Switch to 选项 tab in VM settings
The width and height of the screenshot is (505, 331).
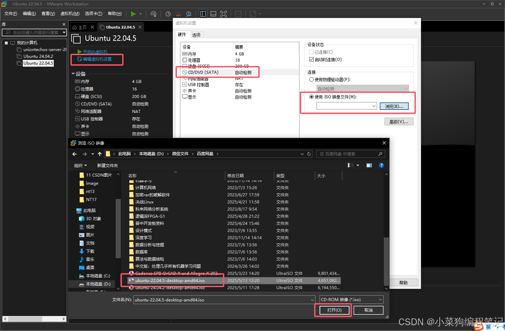[x=196, y=35]
